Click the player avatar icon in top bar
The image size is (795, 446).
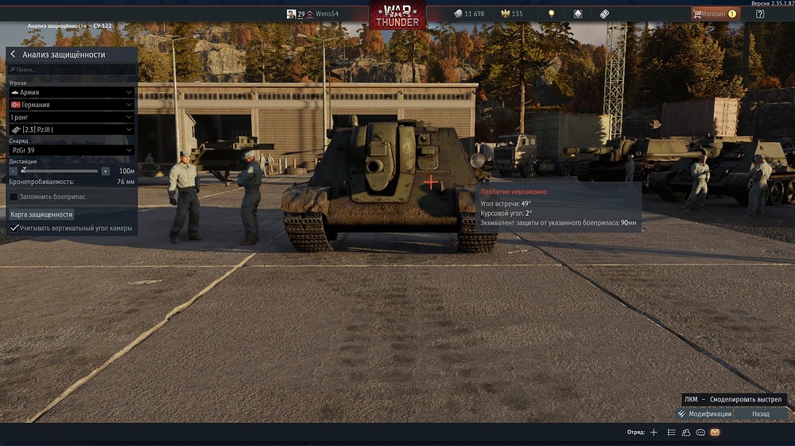(x=291, y=13)
